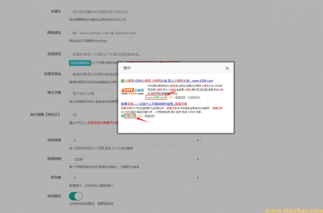Click the green circle icon before 百度文库
Screen dimensions: 323x213
123,116
